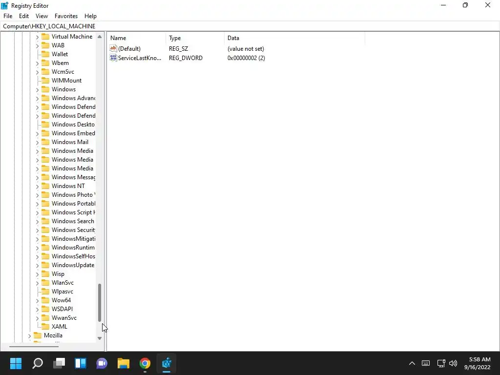Open File Explorer from taskbar
Image resolution: width=500 pixels, height=375 pixels.
[x=124, y=363]
